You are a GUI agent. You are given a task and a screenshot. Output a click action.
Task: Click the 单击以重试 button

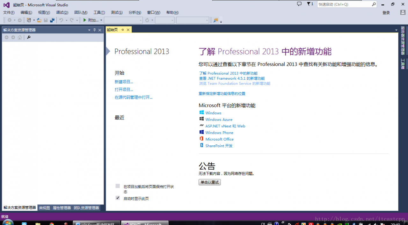209,182
